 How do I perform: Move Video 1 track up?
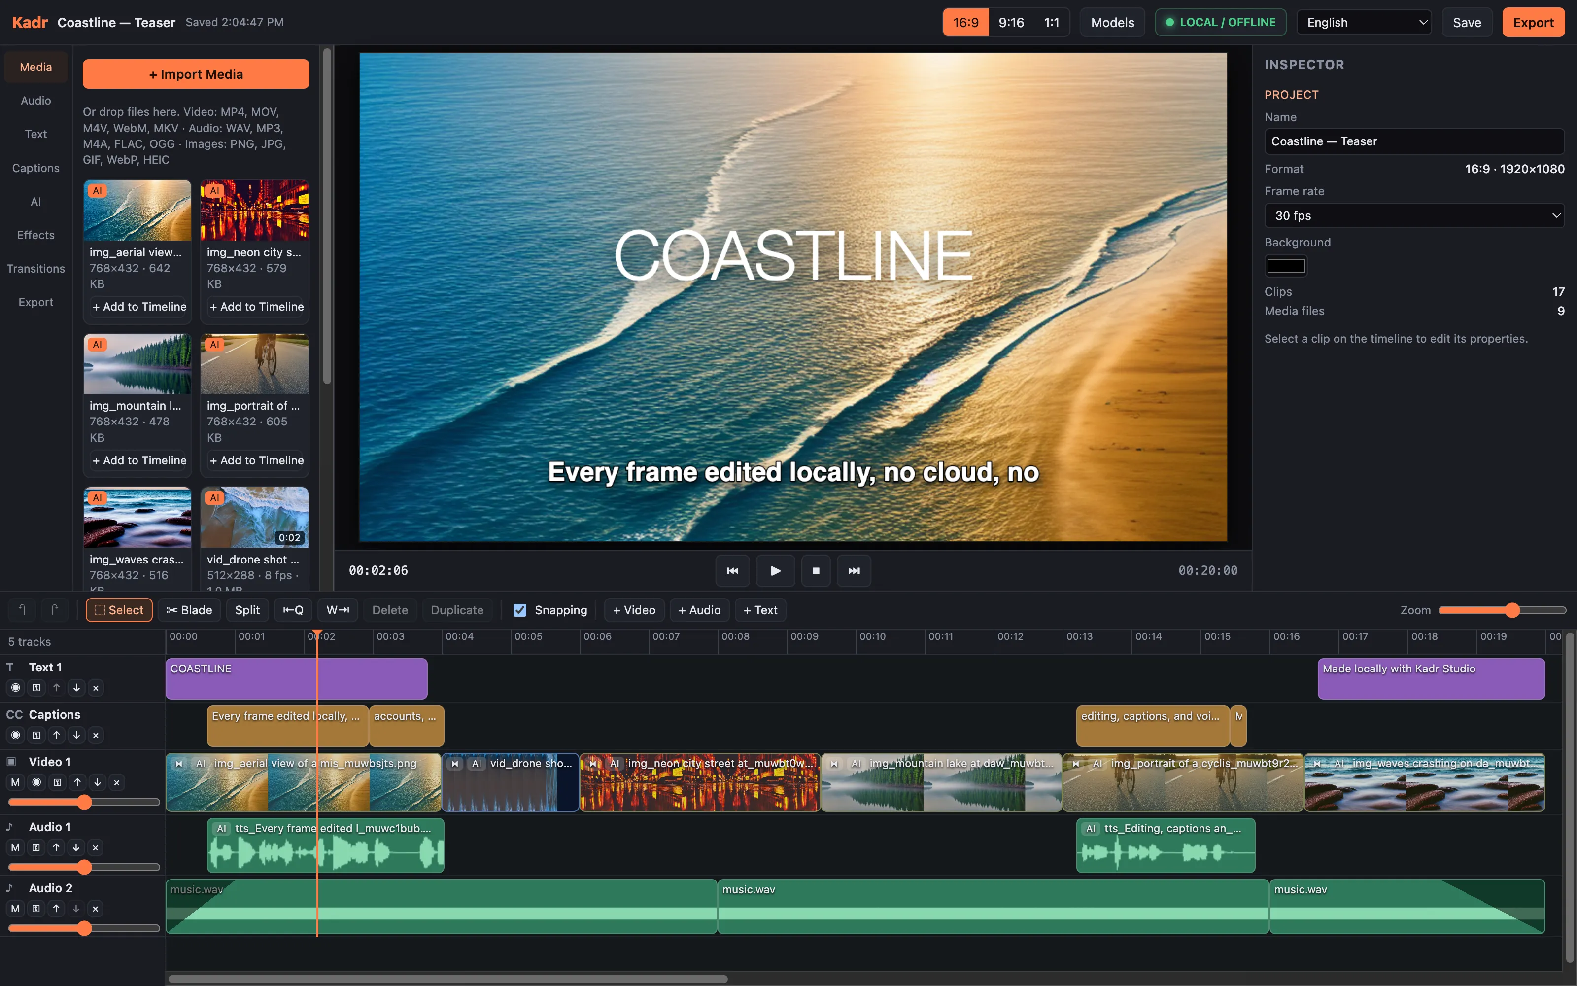(x=77, y=782)
